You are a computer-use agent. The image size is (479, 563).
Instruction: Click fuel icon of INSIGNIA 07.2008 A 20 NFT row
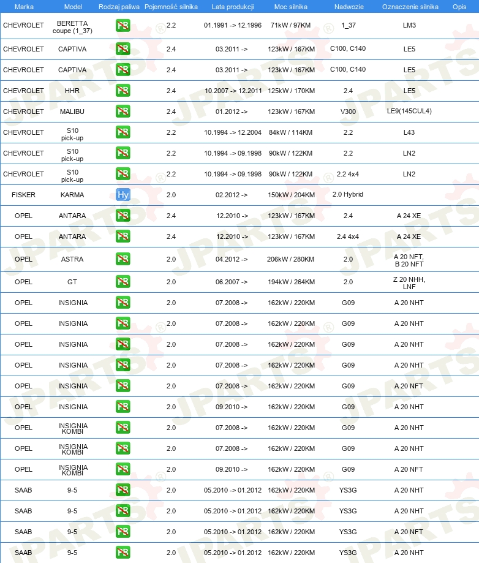point(123,385)
